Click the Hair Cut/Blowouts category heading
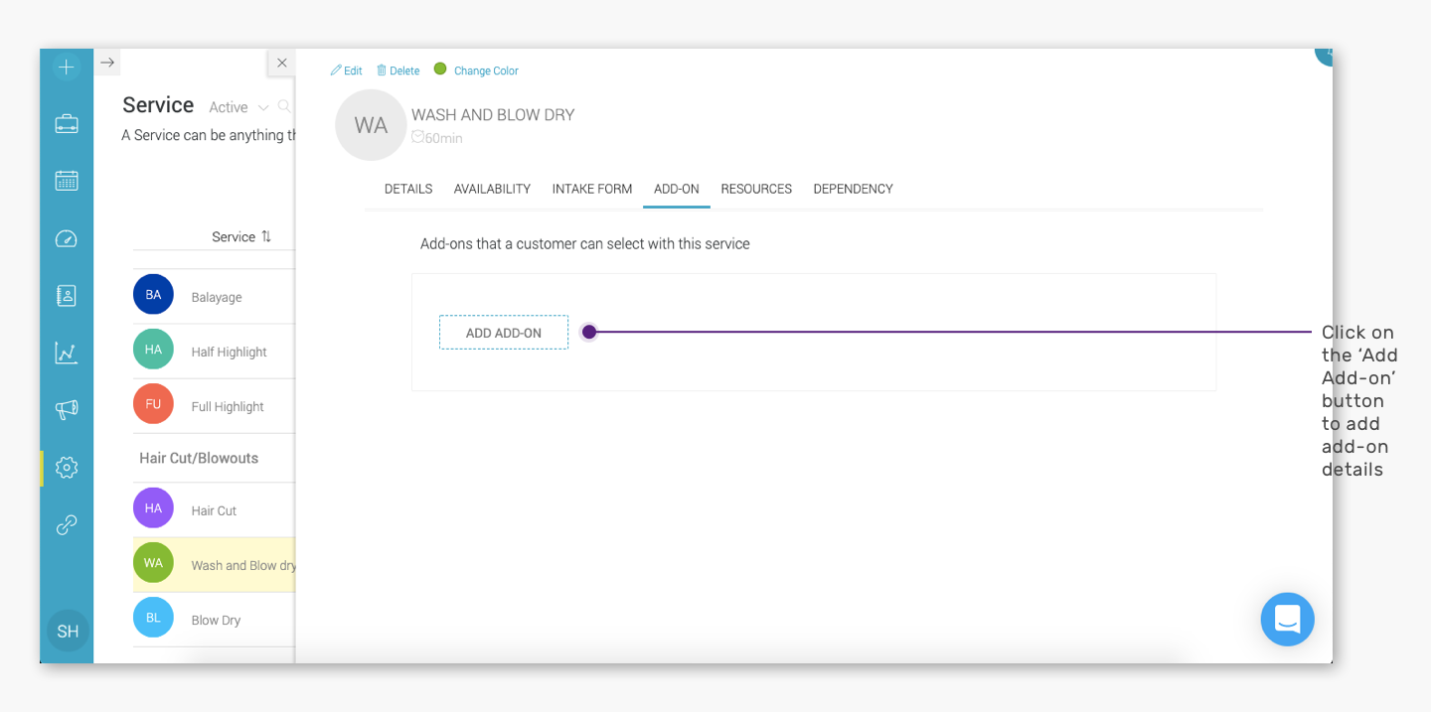This screenshot has width=1431, height=713. pyautogui.click(x=199, y=458)
